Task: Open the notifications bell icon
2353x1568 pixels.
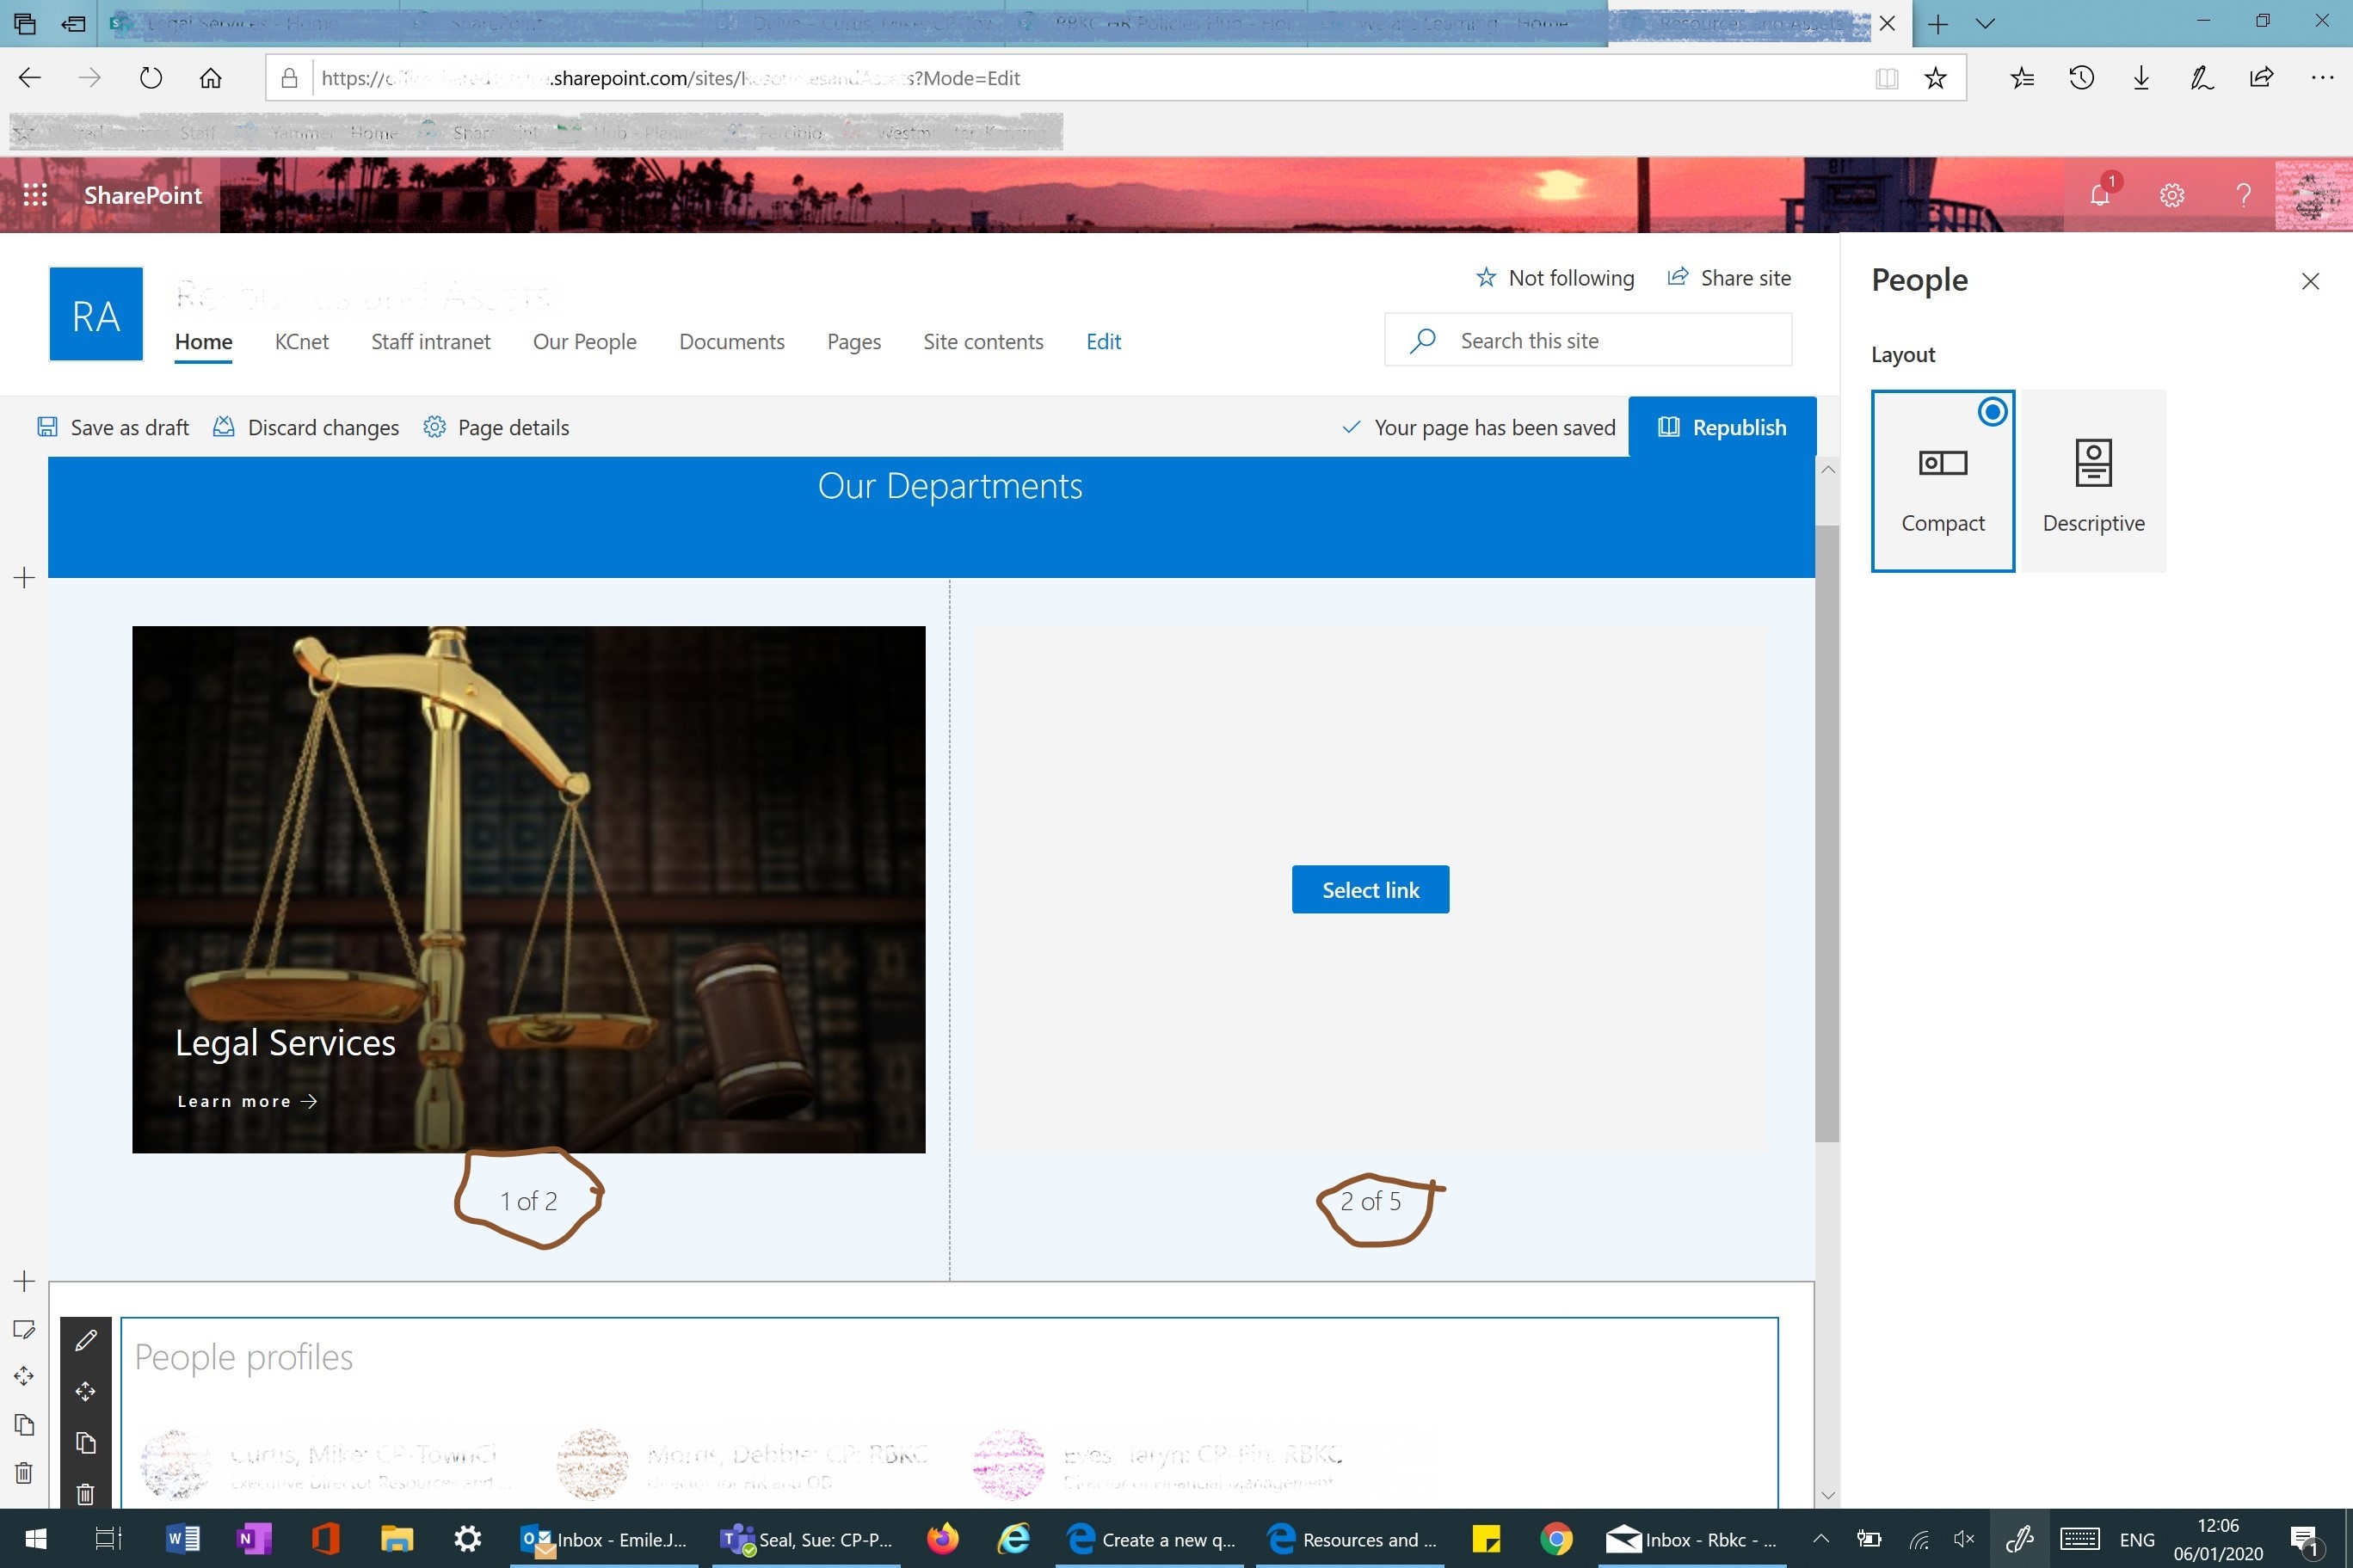Action: [x=2099, y=194]
